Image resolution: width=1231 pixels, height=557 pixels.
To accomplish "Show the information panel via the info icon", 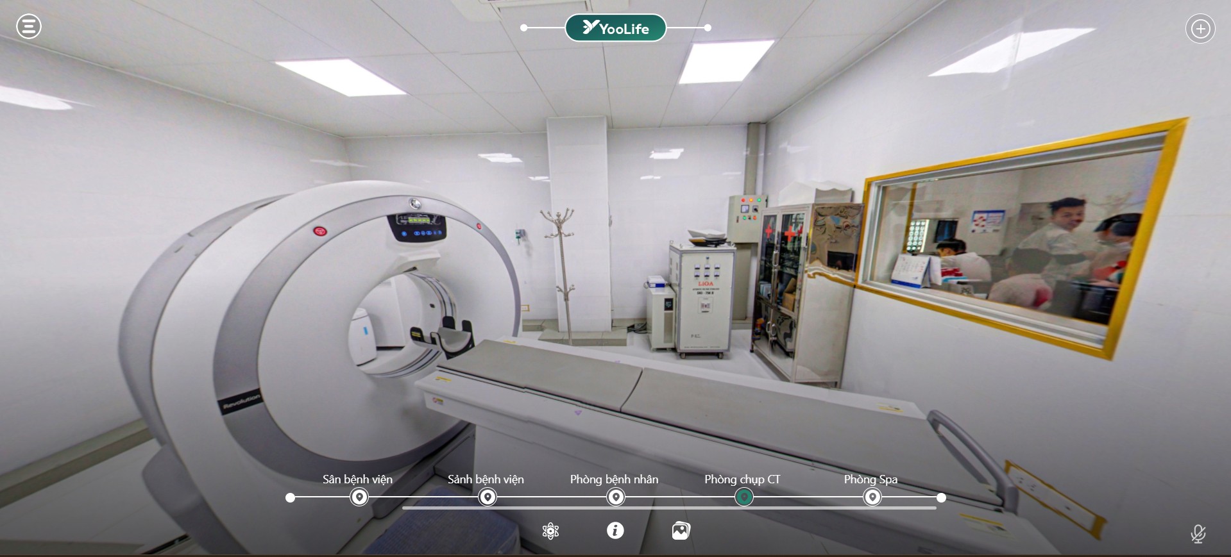I will point(615,531).
